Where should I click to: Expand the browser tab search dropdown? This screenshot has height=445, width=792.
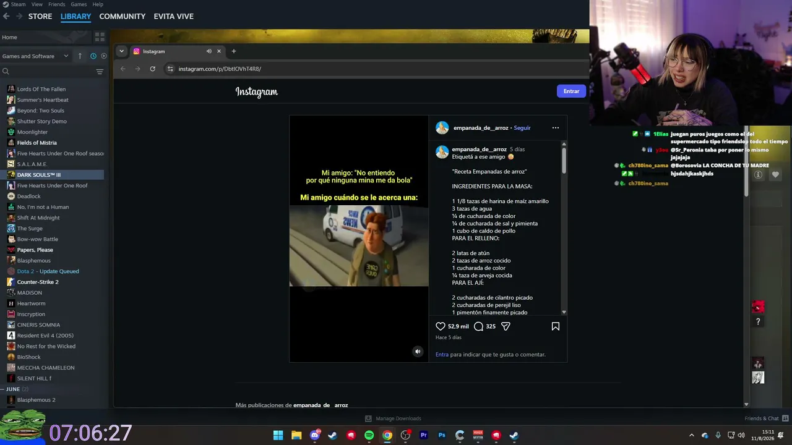[121, 51]
